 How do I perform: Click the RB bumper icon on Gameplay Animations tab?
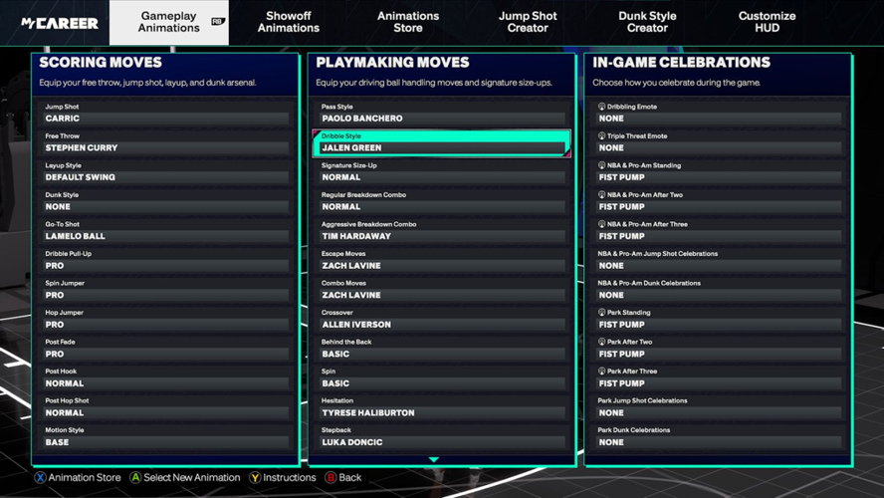tap(218, 22)
